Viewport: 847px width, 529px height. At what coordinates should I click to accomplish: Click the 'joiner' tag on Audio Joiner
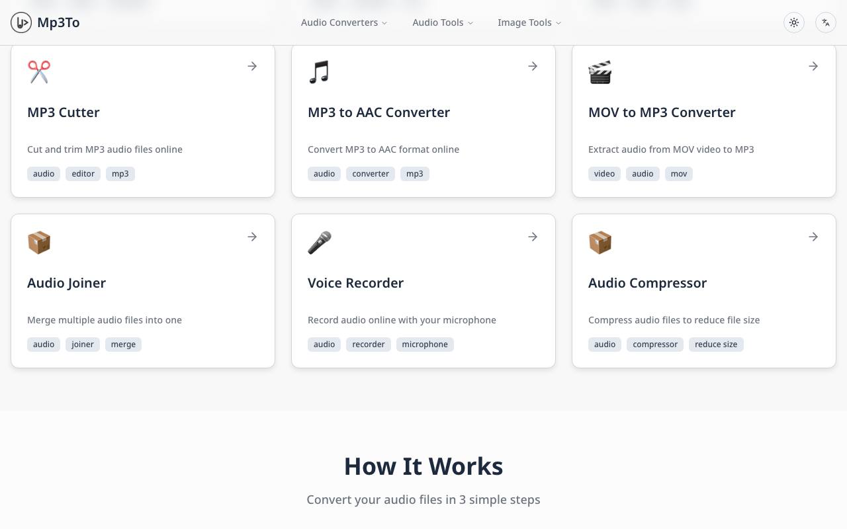pyautogui.click(x=83, y=345)
